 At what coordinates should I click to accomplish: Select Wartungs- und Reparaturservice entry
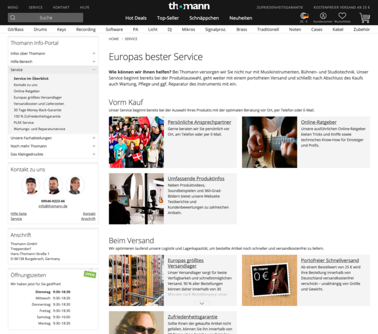(x=40, y=129)
